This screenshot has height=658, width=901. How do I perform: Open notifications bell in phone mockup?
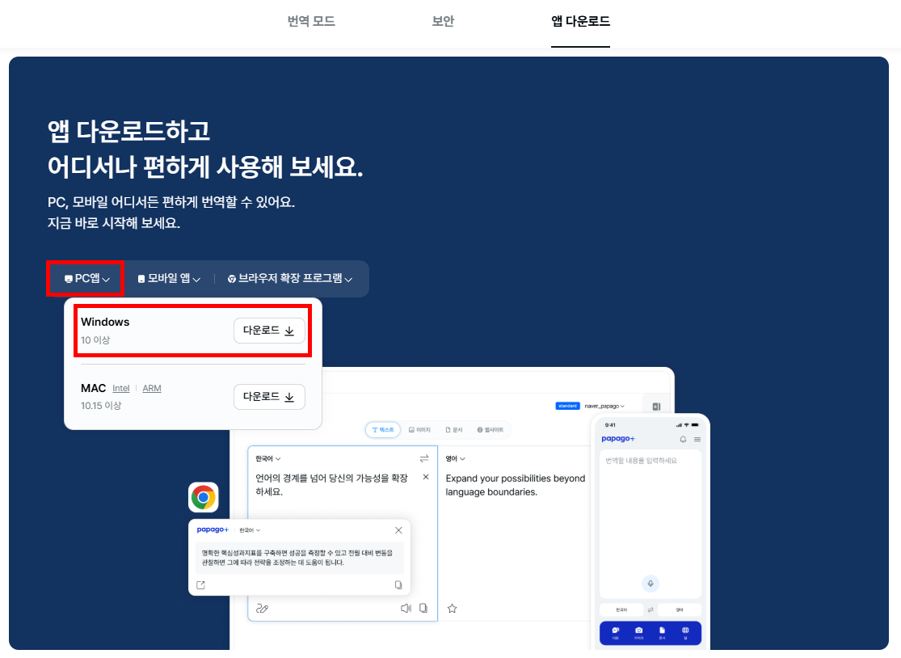coord(683,440)
